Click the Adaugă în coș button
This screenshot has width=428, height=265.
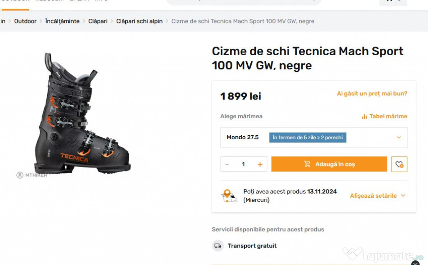click(x=329, y=164)
